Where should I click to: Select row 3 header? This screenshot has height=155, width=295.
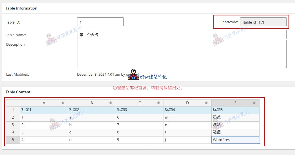pos(13,125)
